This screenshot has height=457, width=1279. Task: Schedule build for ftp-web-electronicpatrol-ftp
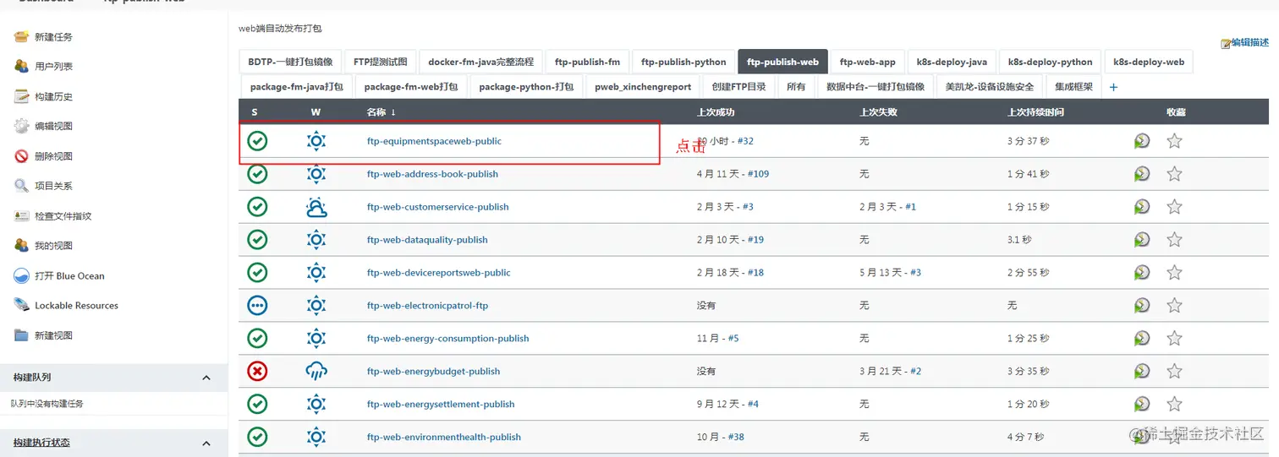[x=1142, y=306]
